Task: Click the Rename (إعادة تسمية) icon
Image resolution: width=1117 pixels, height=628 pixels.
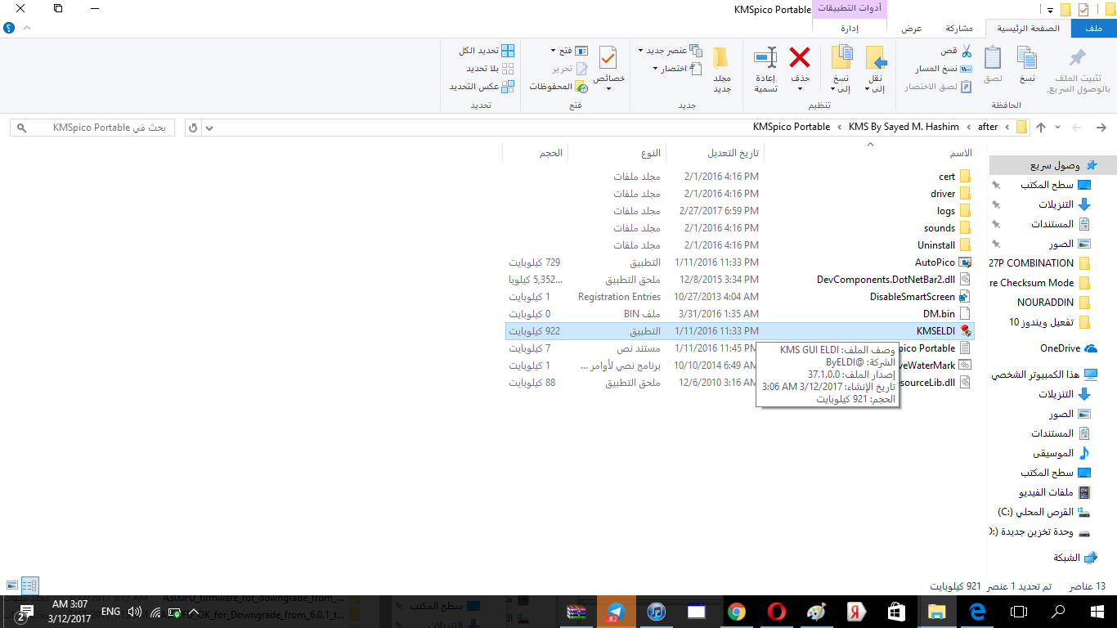Action: (x=766, y=57)
